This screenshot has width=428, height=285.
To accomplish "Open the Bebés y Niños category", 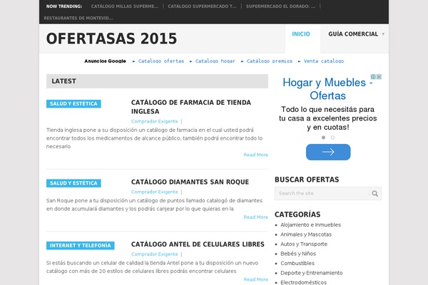I will pos(298,254).
